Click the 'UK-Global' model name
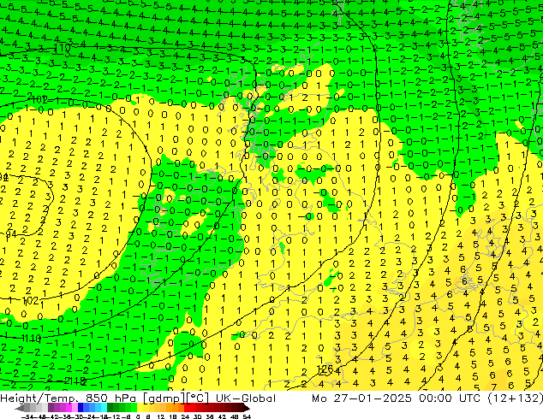 click(246, 398)
